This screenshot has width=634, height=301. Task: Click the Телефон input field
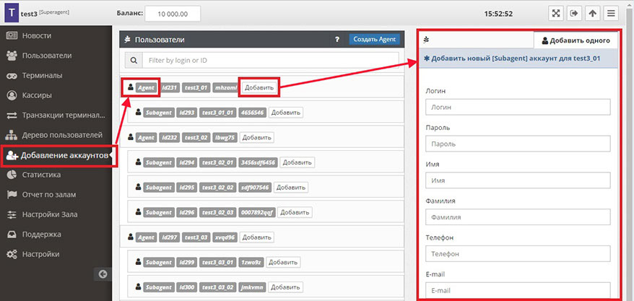tap(517, 254)
